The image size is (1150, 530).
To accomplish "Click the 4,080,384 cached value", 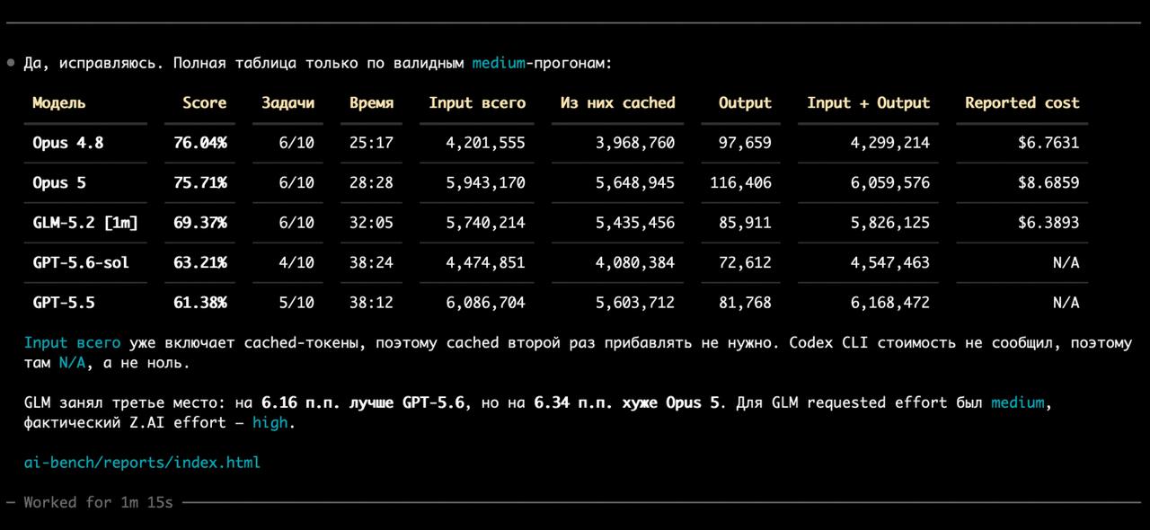I will point(635,262).
